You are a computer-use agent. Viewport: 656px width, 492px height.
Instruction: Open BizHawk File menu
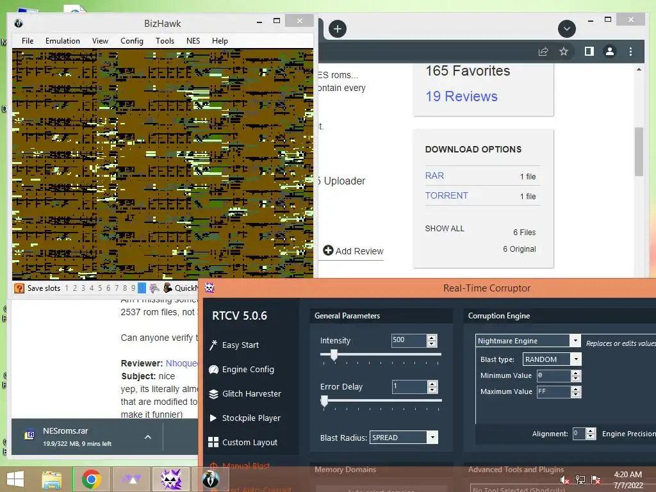point(28,40)
